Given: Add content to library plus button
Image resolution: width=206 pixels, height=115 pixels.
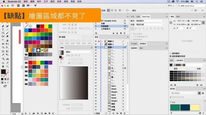Looking at the screenshot, I should pos(171,113).
